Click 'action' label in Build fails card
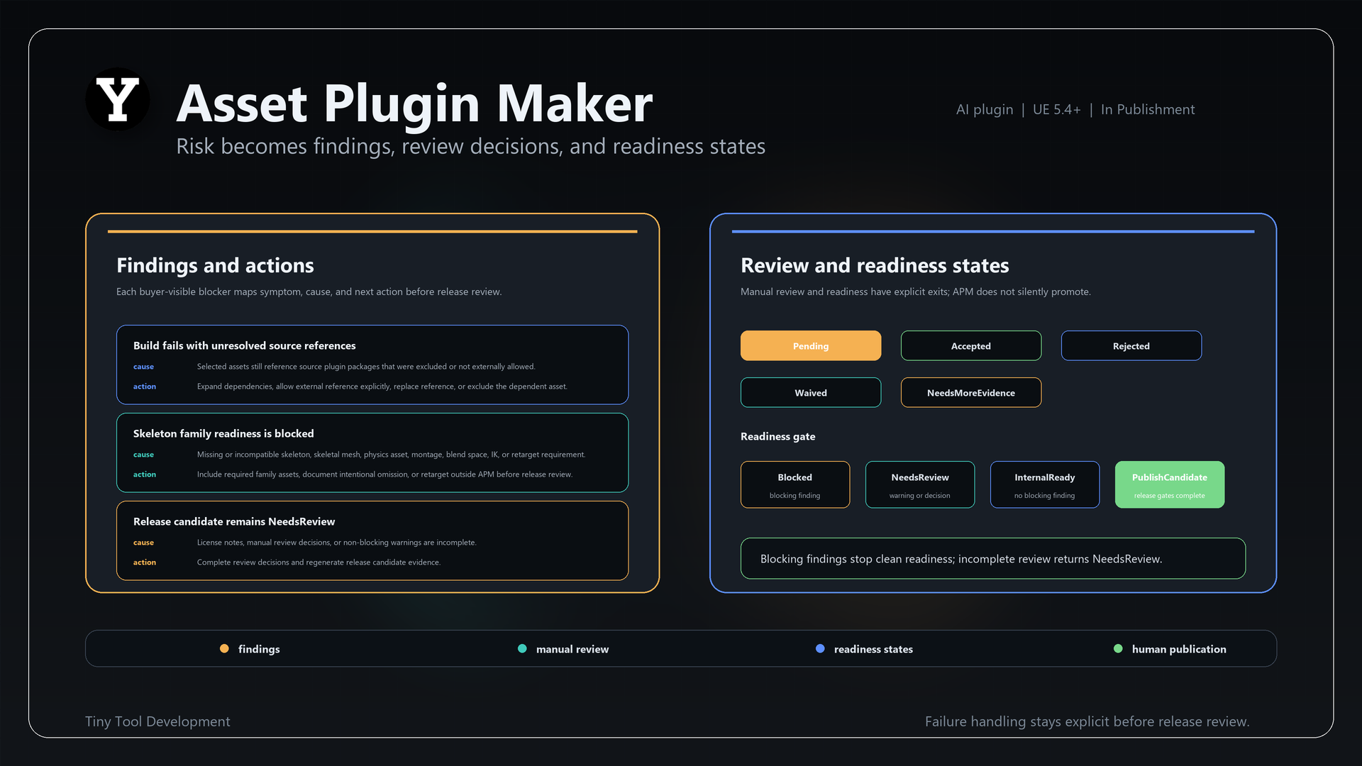Viewport: 1362px width, 766px height. [x=145, y=387]
